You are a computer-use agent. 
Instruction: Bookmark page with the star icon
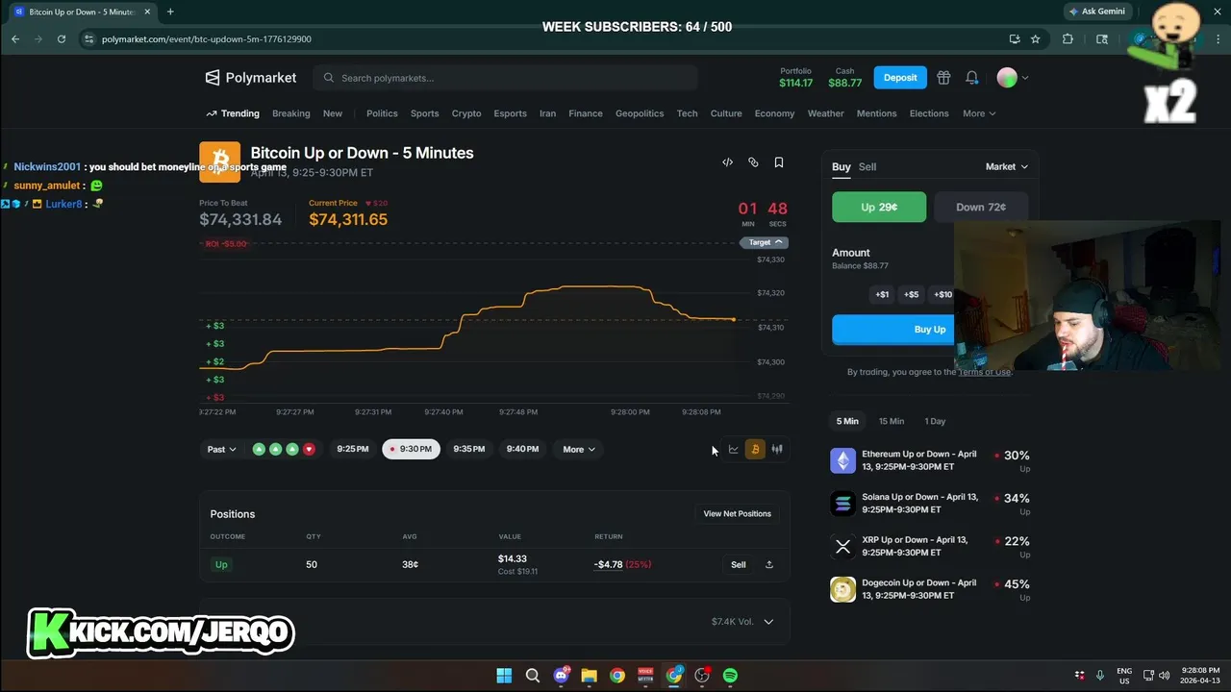point(1036,38)
